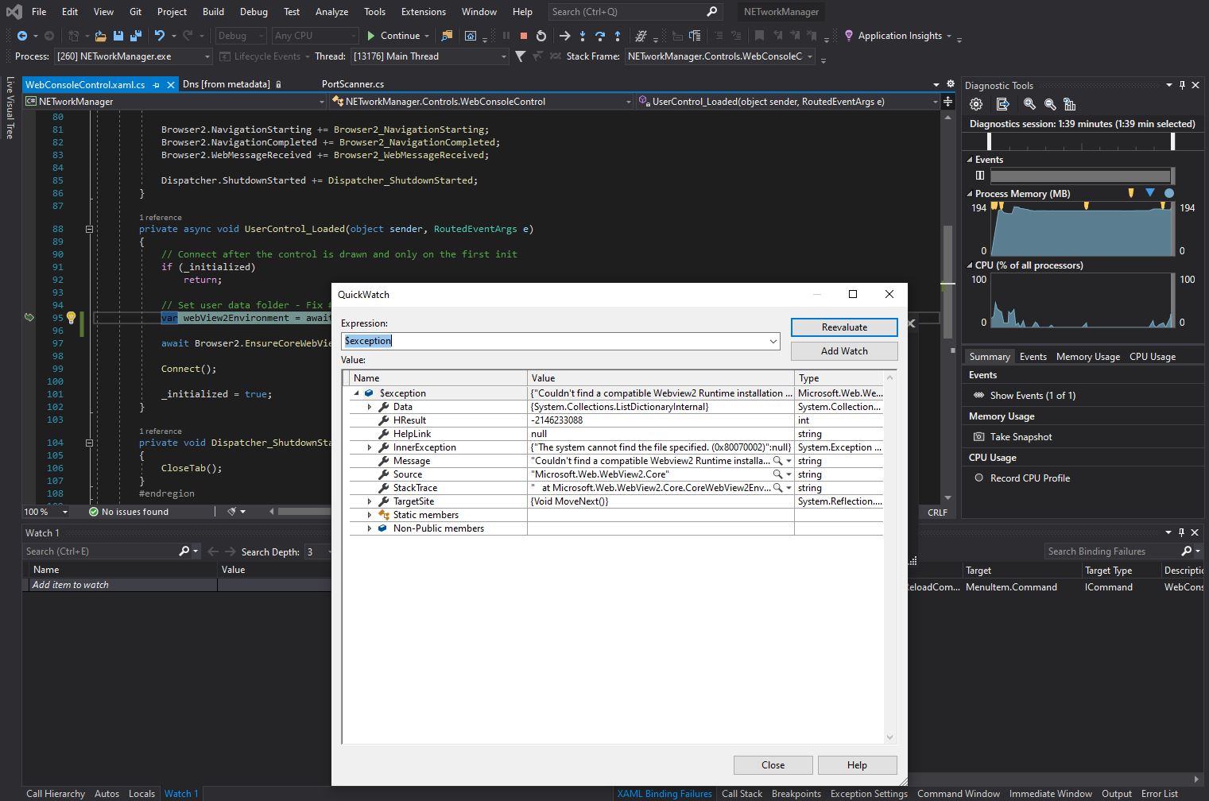The height and width of the screenshot is (801, 1209).
Task: Click the Add Watch button
Action: (843, 350)
